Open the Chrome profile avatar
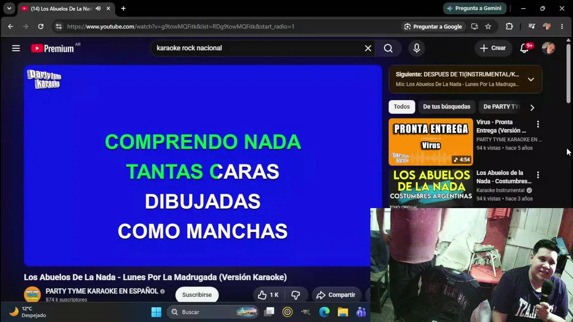 pos(547,26)
